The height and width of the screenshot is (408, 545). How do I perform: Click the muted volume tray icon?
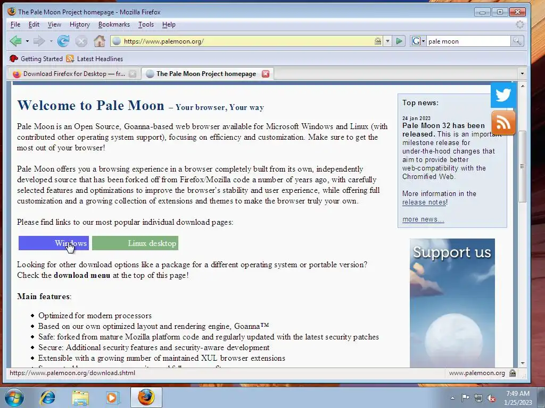pyautogui.click(x=491, y=397)
